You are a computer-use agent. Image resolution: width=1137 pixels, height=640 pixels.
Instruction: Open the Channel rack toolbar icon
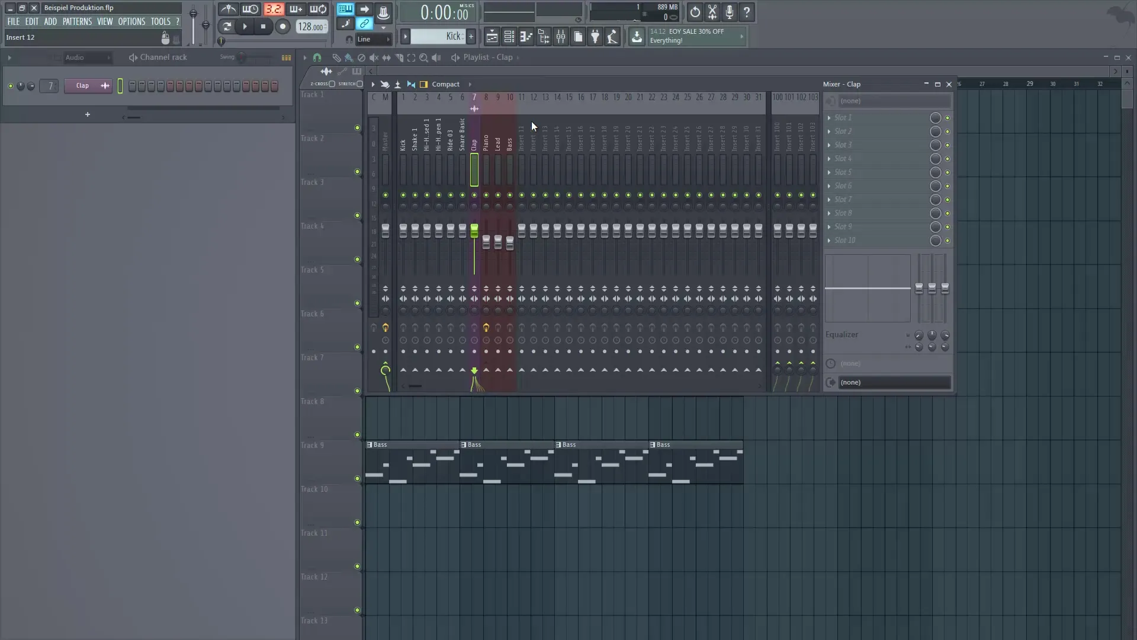tap(509, 36)
